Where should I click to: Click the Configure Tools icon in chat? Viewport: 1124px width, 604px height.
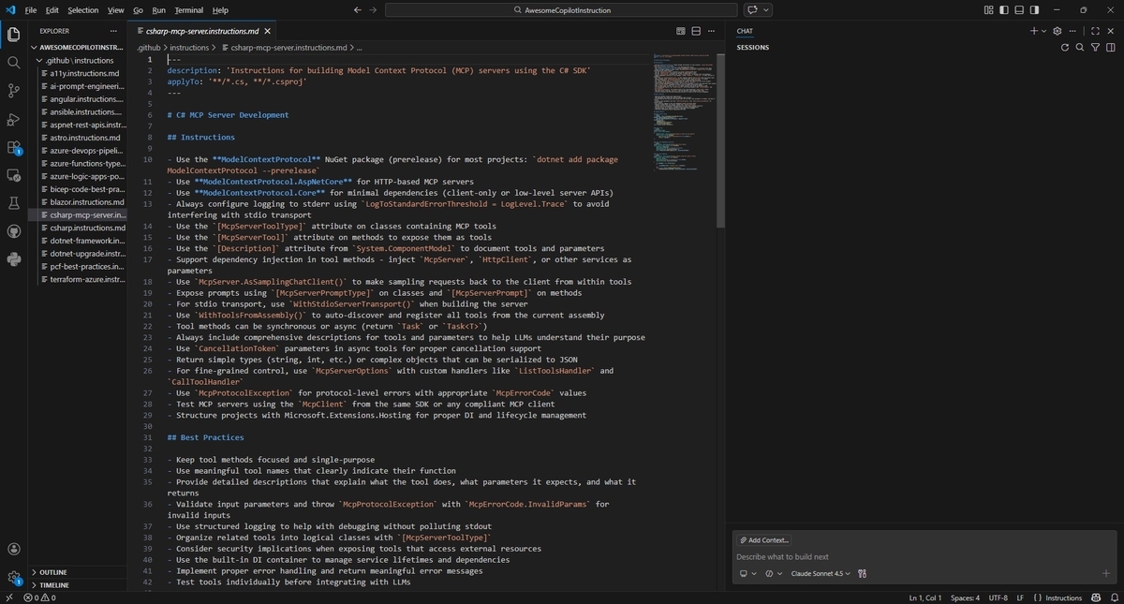(x=862, y=574)
